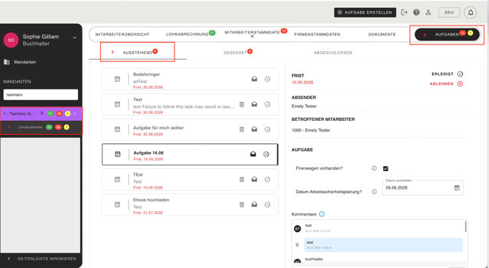Expand the Sophie Gilliam user menu chevron

pos(75,38)
